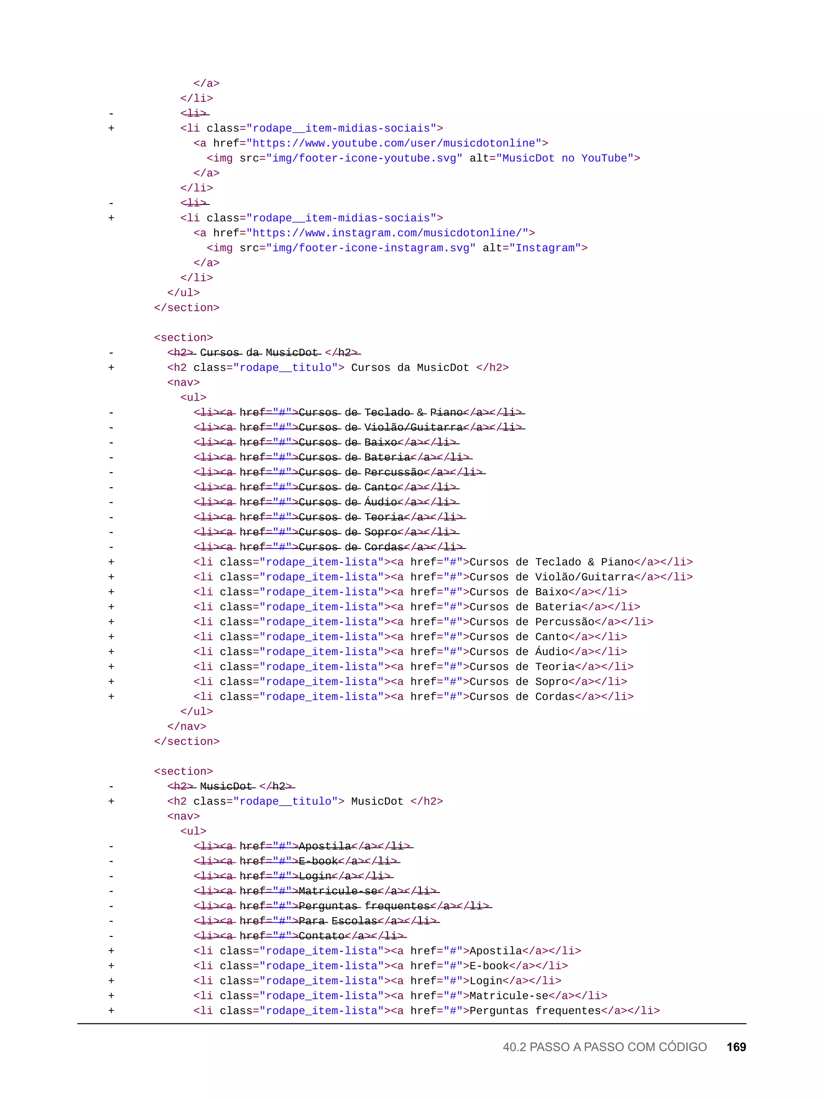Click the added h2 "Cursos da MusicDot" line

[x=410, y=368]
